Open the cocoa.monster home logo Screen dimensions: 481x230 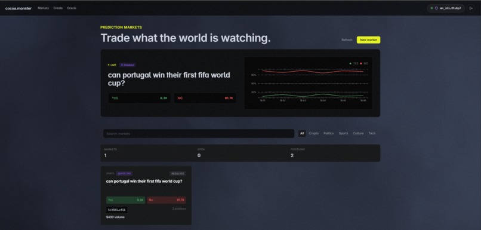point(18,8)
